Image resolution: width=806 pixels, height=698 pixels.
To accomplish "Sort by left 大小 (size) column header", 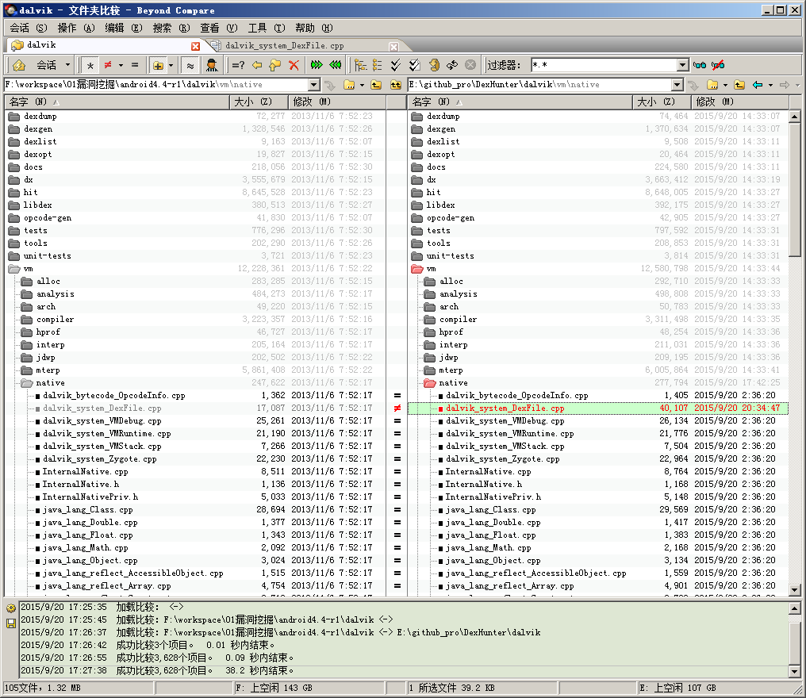I will tap(253, 102).
